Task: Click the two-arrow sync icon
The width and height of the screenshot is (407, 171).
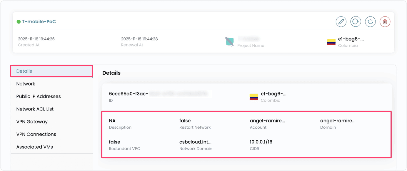Action: coord(370,22)
